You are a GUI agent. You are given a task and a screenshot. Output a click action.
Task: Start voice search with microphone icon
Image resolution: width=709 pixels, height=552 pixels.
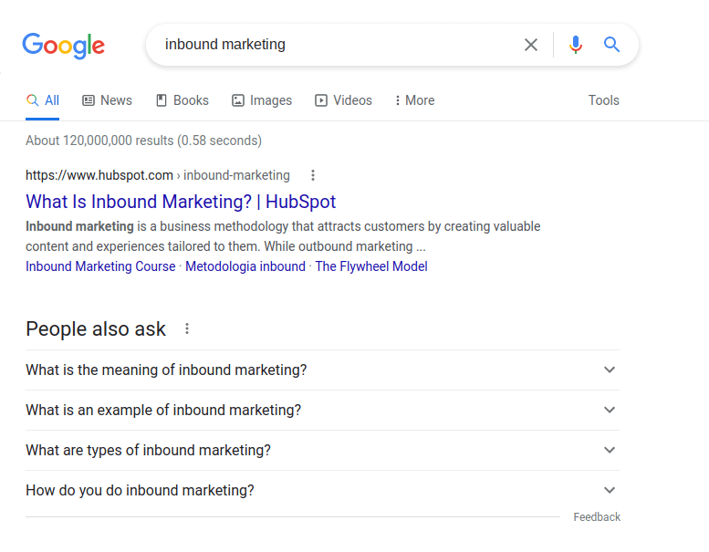coord(575,45)
